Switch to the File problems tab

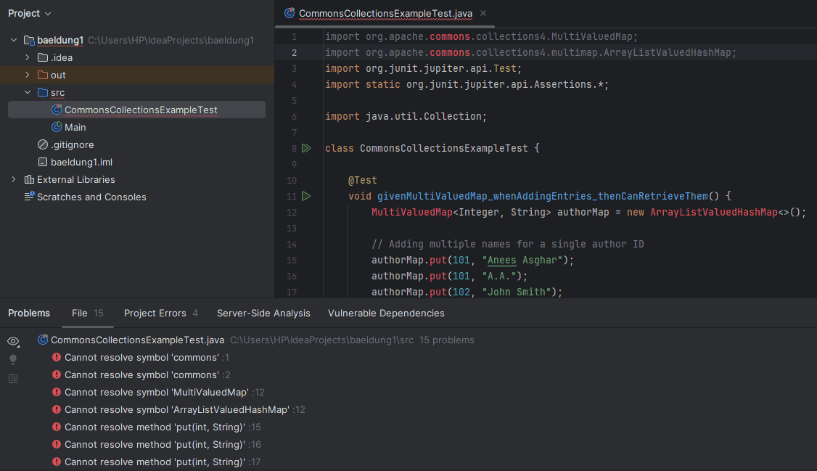pos(88,313)
